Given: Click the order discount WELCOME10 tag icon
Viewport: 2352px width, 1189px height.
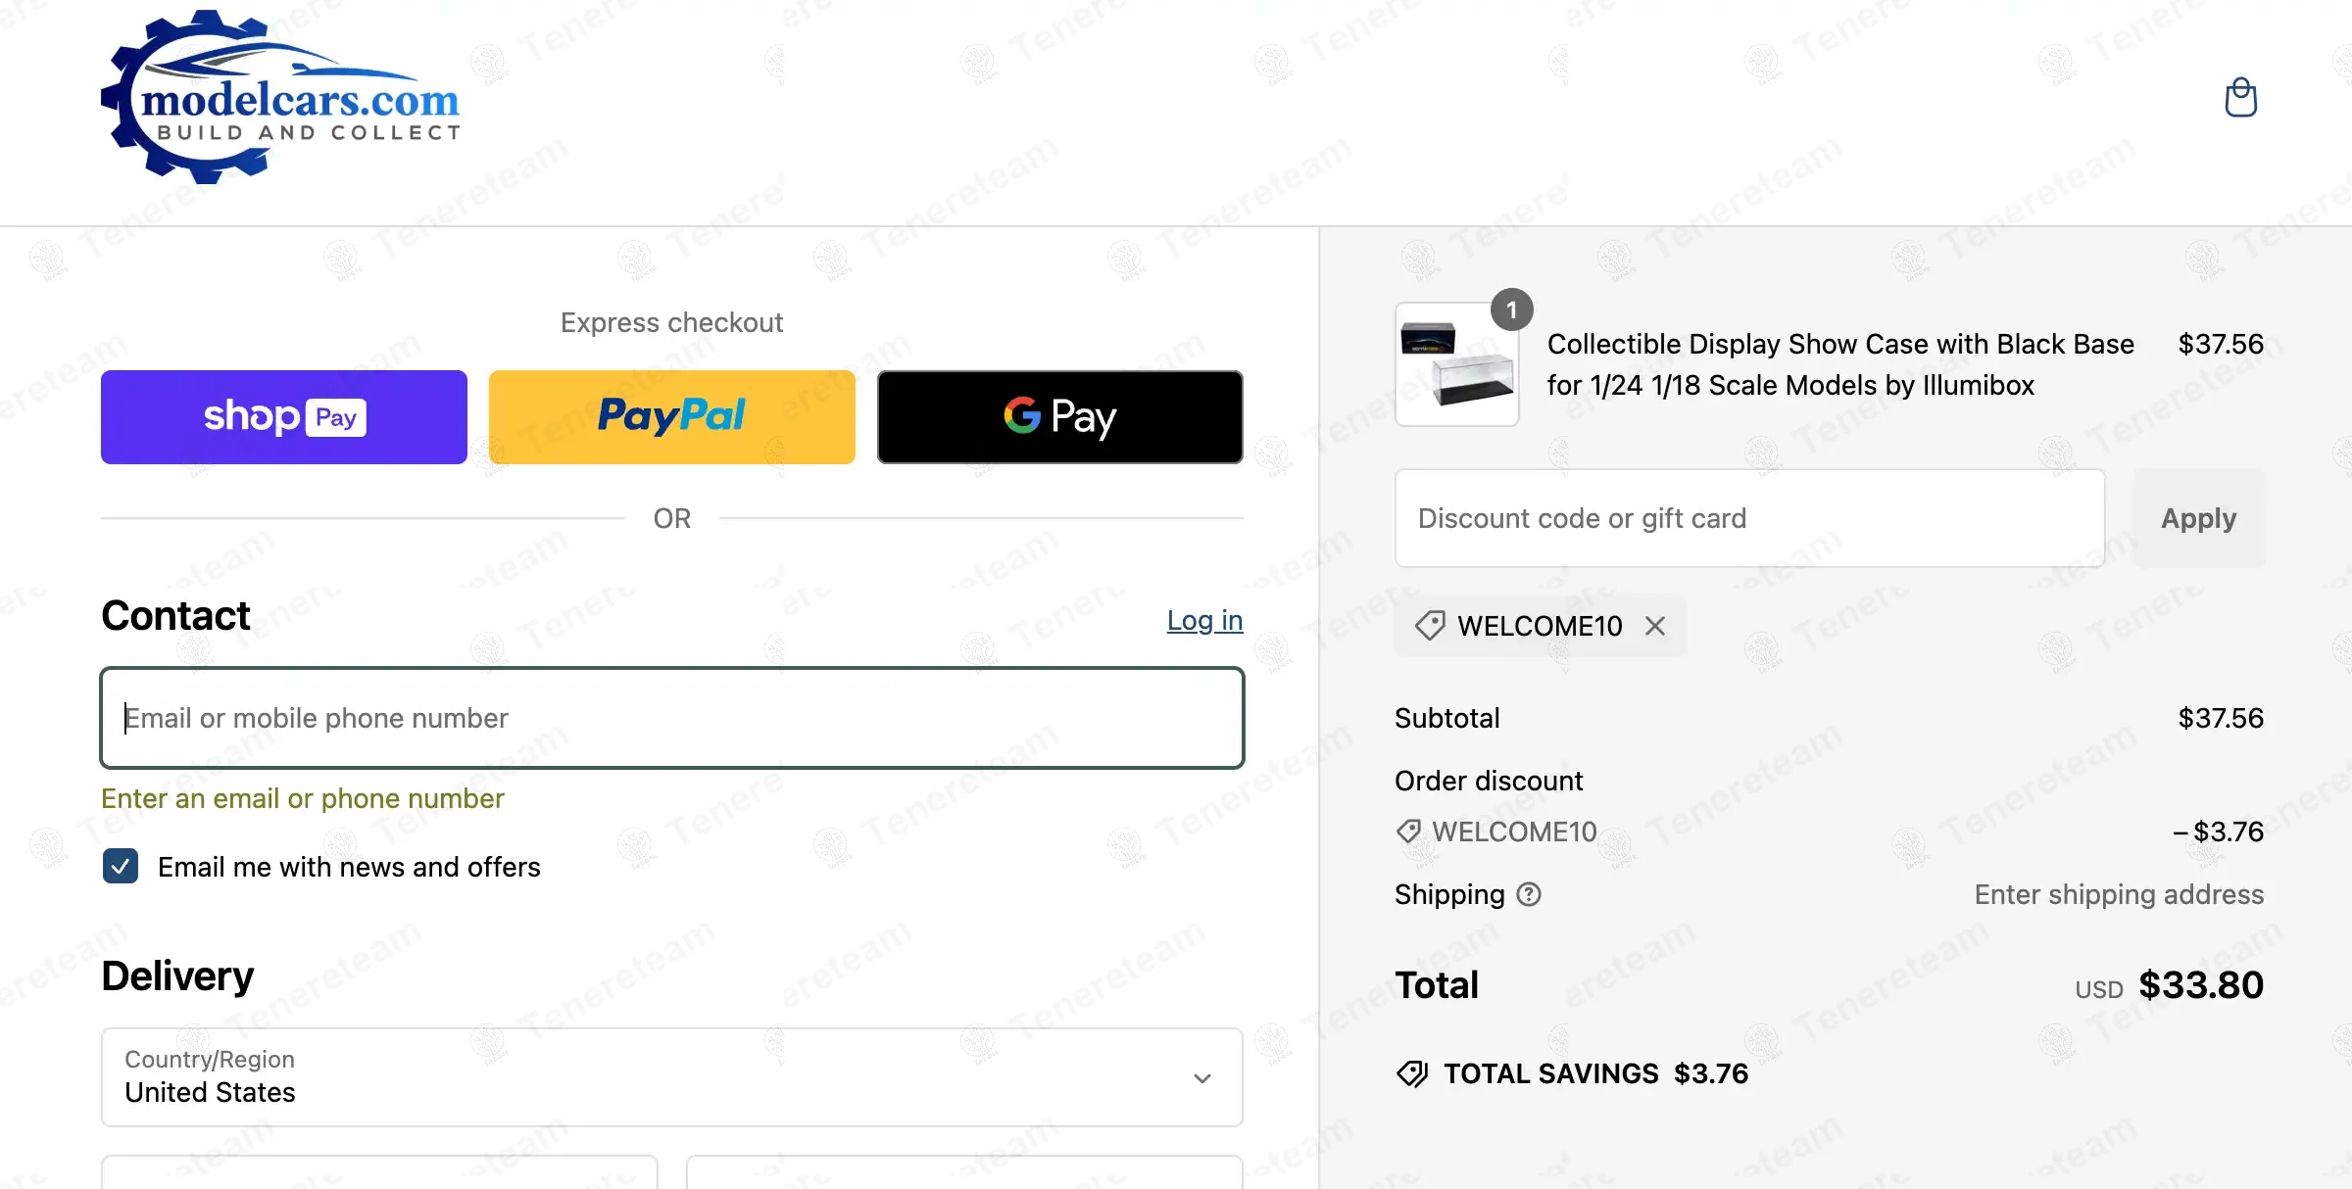Looking at the screenshot, I should click(x=1408, y=832).
